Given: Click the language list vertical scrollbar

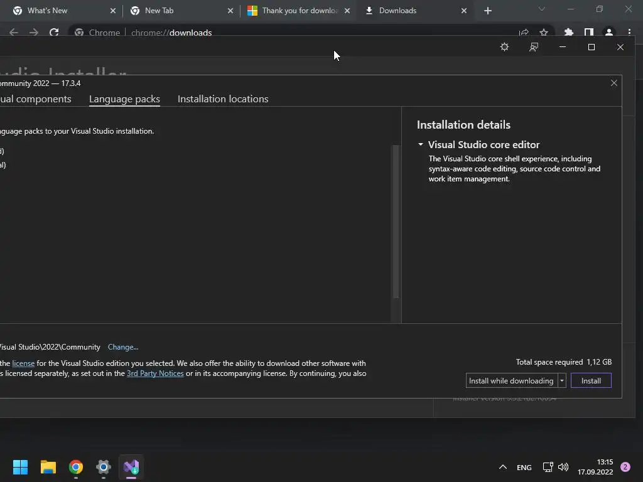Looking at the screenshot, I should coord(396,222).
